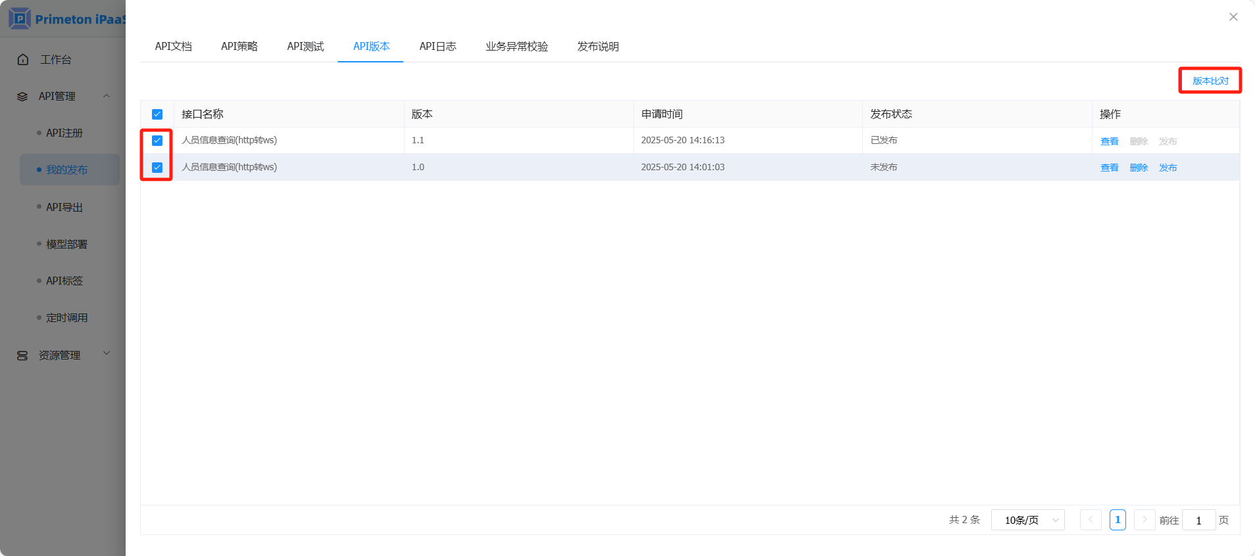Screen dimensions: 1255x556
Task: Open API注册 in the sidebar
Action: [64, 133]
